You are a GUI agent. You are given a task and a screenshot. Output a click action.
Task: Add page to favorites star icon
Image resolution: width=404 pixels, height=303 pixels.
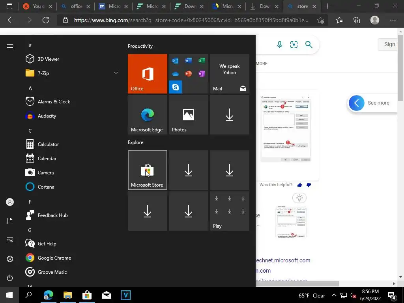[x=320, y=21]
